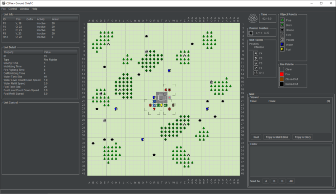Screen dimensions: 336x194
Task: Send mail to All recipients
Action: tap(291, 181)
